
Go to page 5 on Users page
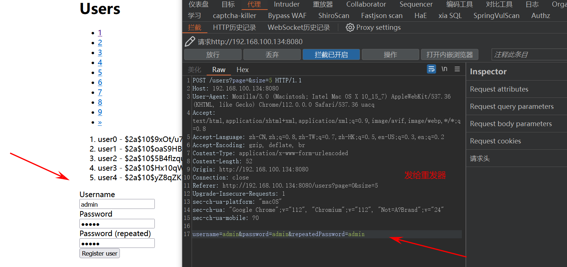pyautogui.click(x=100, y=72)
